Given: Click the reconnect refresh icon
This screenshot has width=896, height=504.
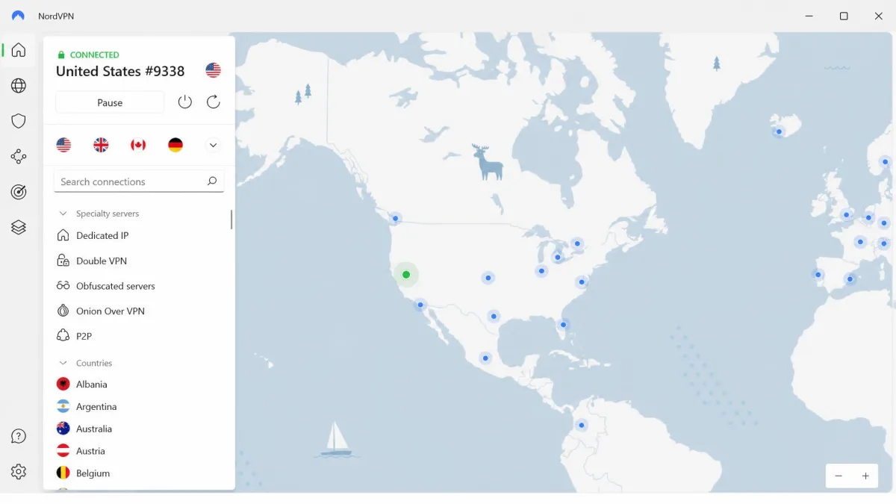Looking at the screenshot, I should click(x=214, y=102).
